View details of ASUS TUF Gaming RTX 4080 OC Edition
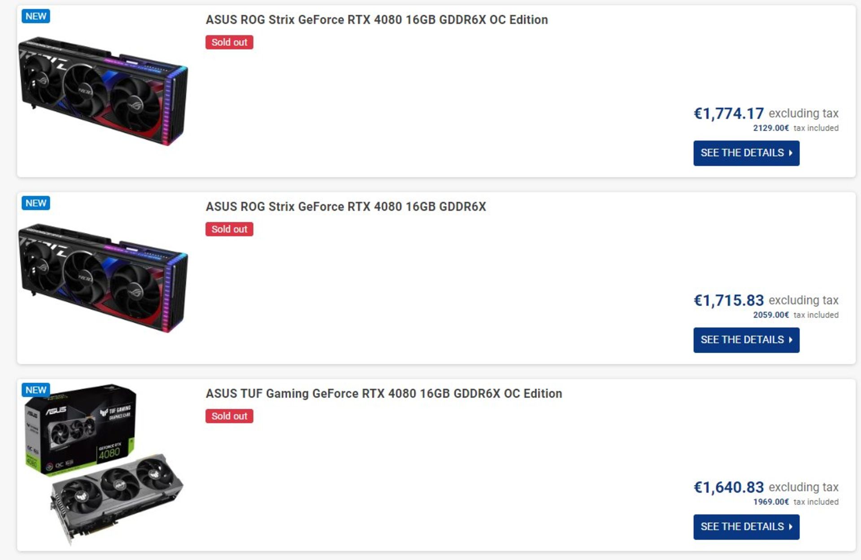The height and width of the screenshot is (560, 861). (x=746, y=527)
